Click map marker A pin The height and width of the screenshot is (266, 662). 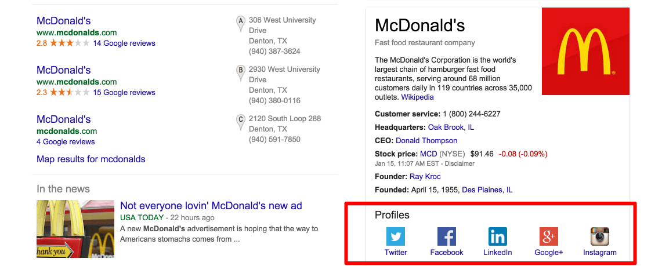(x=240, y=23)
